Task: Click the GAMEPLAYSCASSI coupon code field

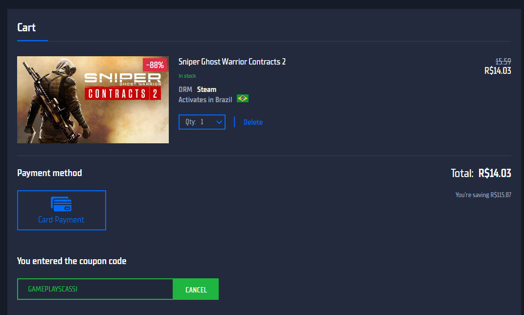Action: coord(95,289)
